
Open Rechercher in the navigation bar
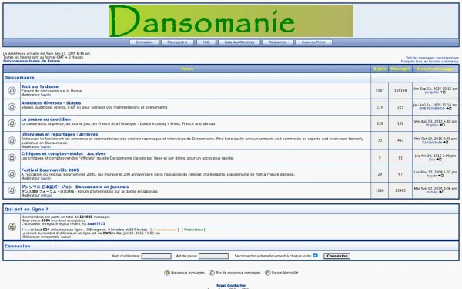[278, 42]
